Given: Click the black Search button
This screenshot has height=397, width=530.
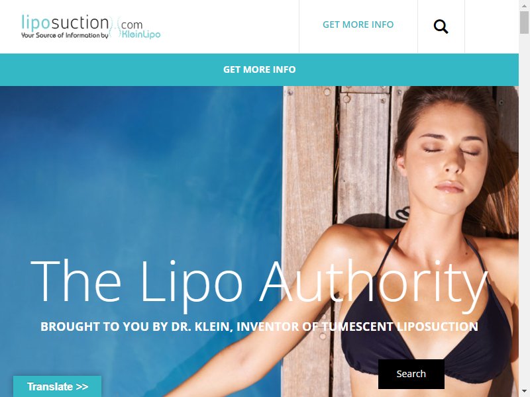Looking at the screenshot, I should coord(411,374).
